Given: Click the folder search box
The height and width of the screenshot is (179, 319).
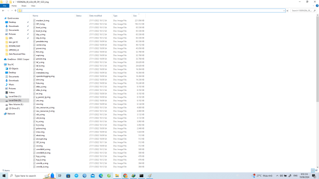Looking at the screenshot, I should [x=304, y=10].
